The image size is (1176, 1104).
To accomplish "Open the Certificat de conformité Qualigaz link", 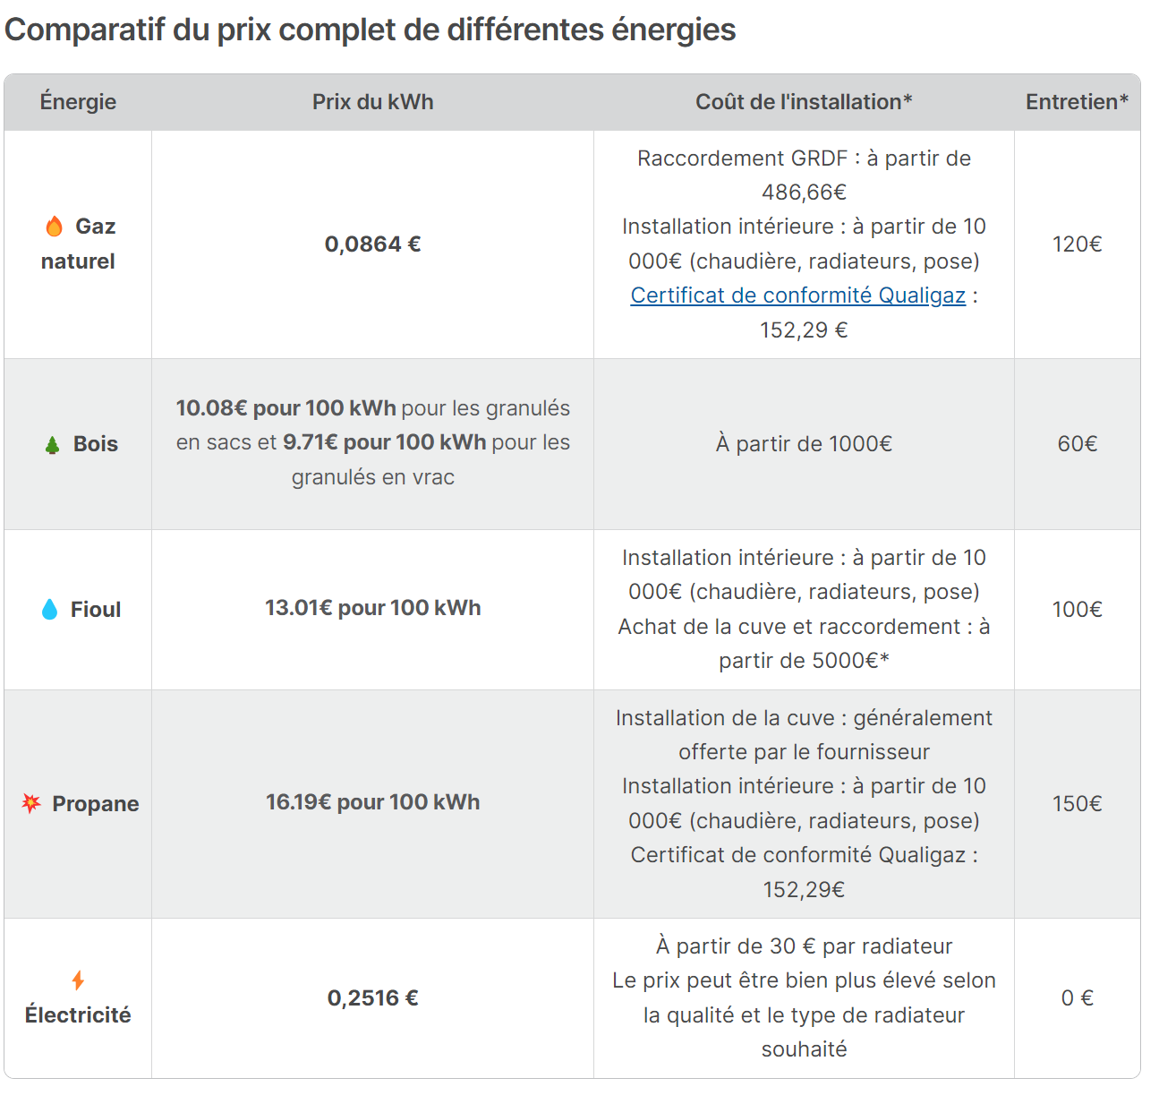I will tap(797, 295).
